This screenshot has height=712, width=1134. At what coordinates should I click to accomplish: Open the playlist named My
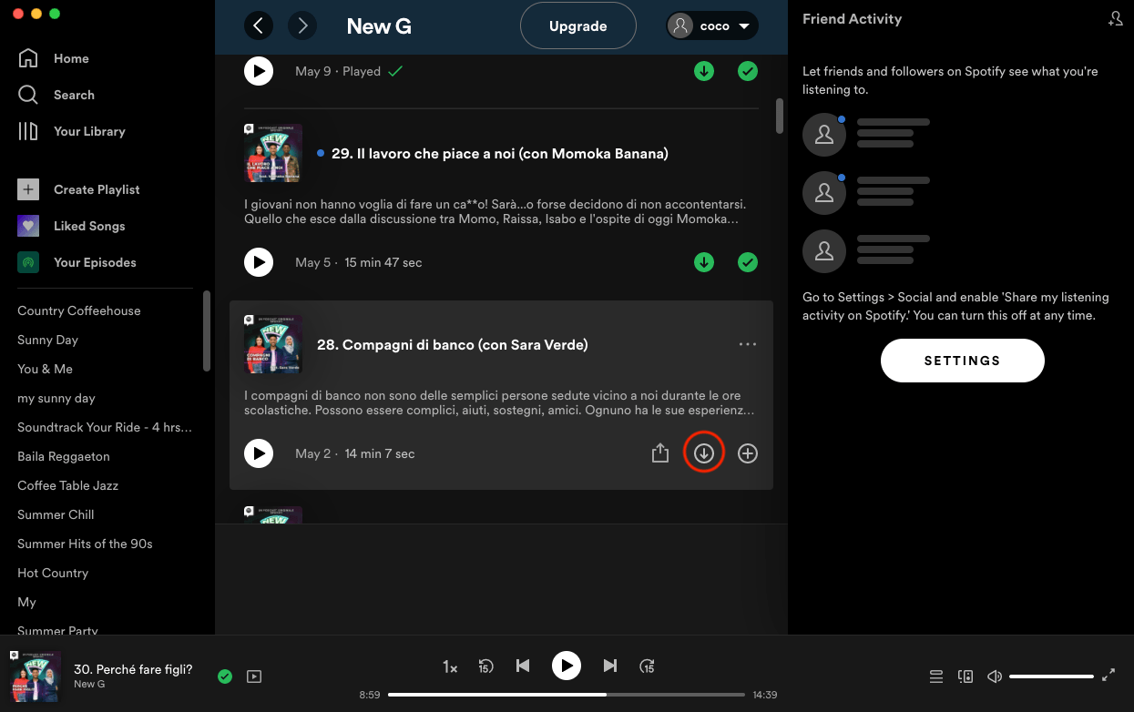pos(26,602)
